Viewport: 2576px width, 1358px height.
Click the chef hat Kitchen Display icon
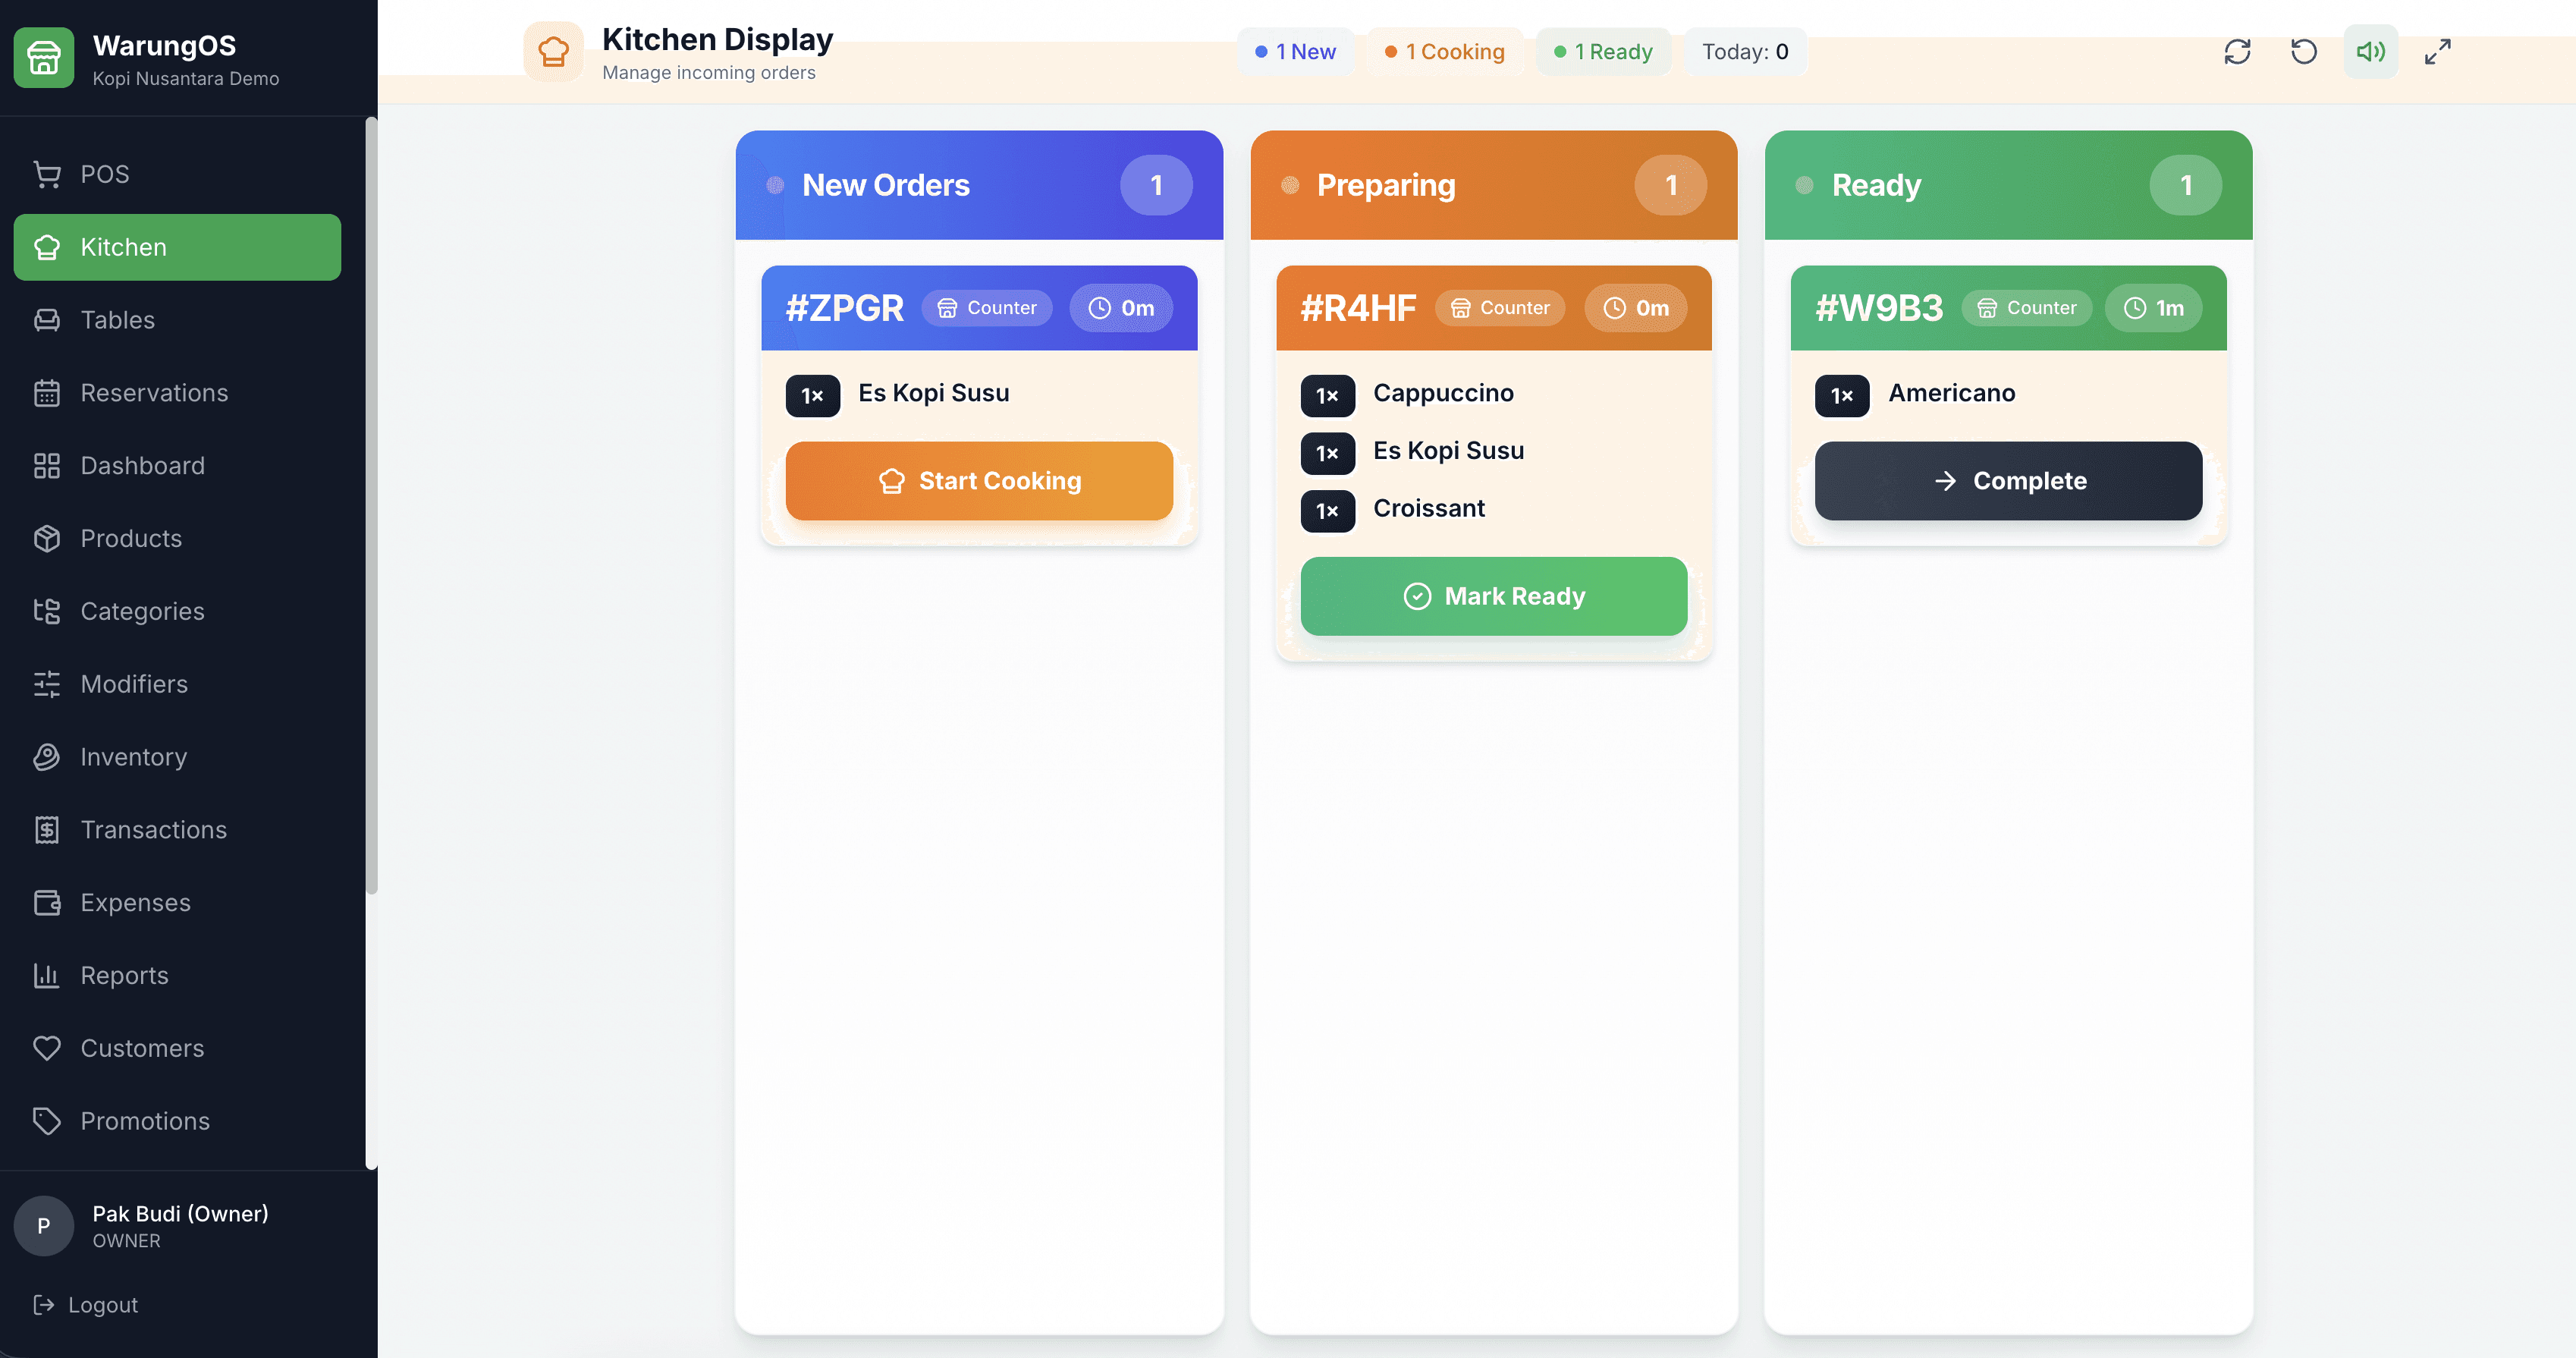click(553, 51)
